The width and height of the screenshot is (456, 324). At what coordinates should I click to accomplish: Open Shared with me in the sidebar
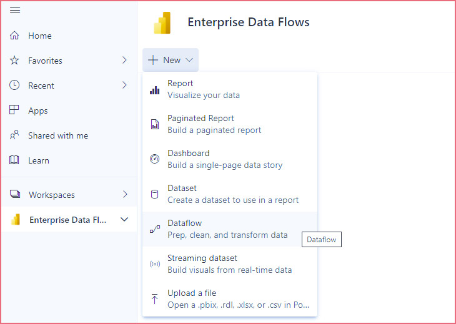click(69, 135)
